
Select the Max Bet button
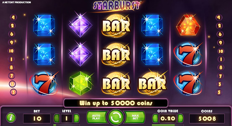[x=135, y=117]
